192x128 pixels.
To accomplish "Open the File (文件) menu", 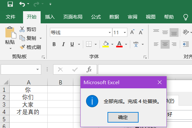I will pyautogui.click(x=11, y=17).
